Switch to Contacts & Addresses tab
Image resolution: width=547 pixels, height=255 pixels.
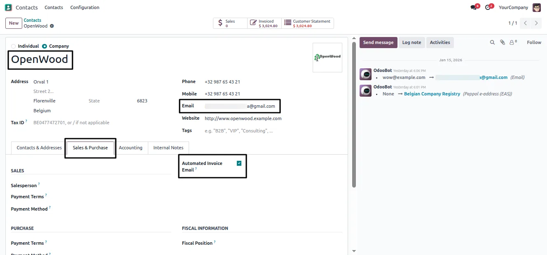[x=39, y=148]
